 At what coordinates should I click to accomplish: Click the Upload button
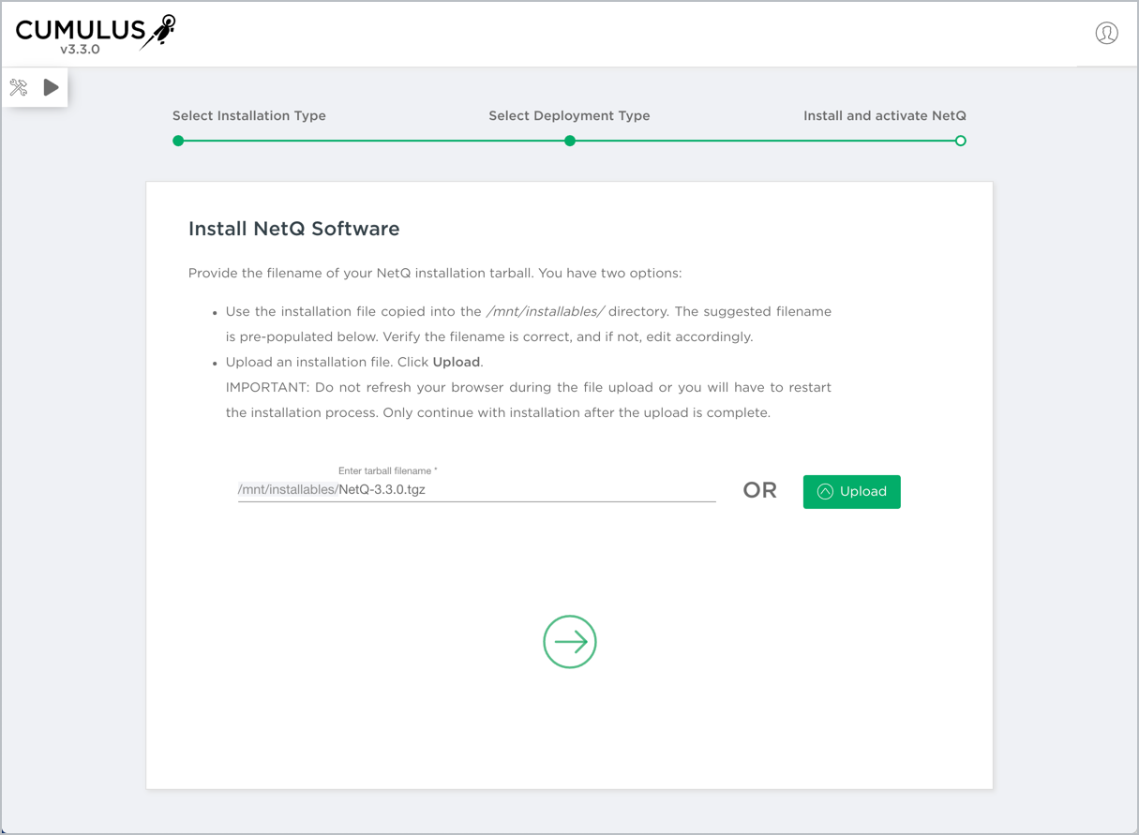[851, 492]
